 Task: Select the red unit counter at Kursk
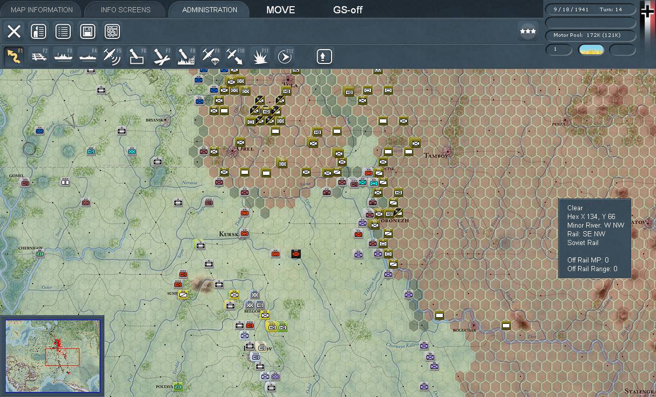pos(244,233)
